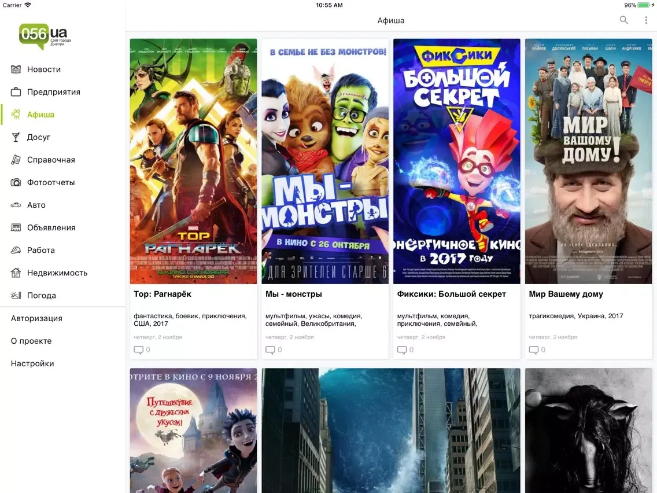Viewport: 657px width, 493px height.
Task: Click genre text 'мультфильм, ужасы, комедия'
Action: point(314,316)
